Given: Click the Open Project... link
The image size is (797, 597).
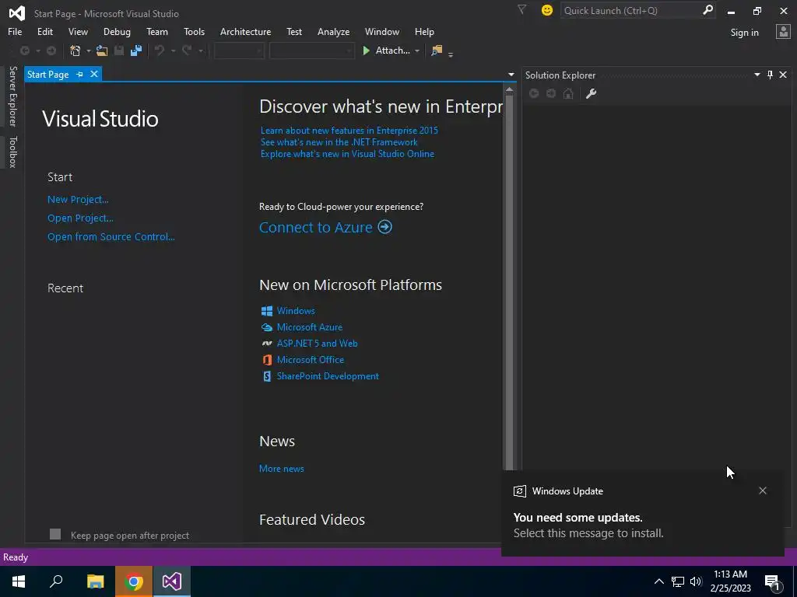Looking at the screenshot, I should [x=80, y=218].
